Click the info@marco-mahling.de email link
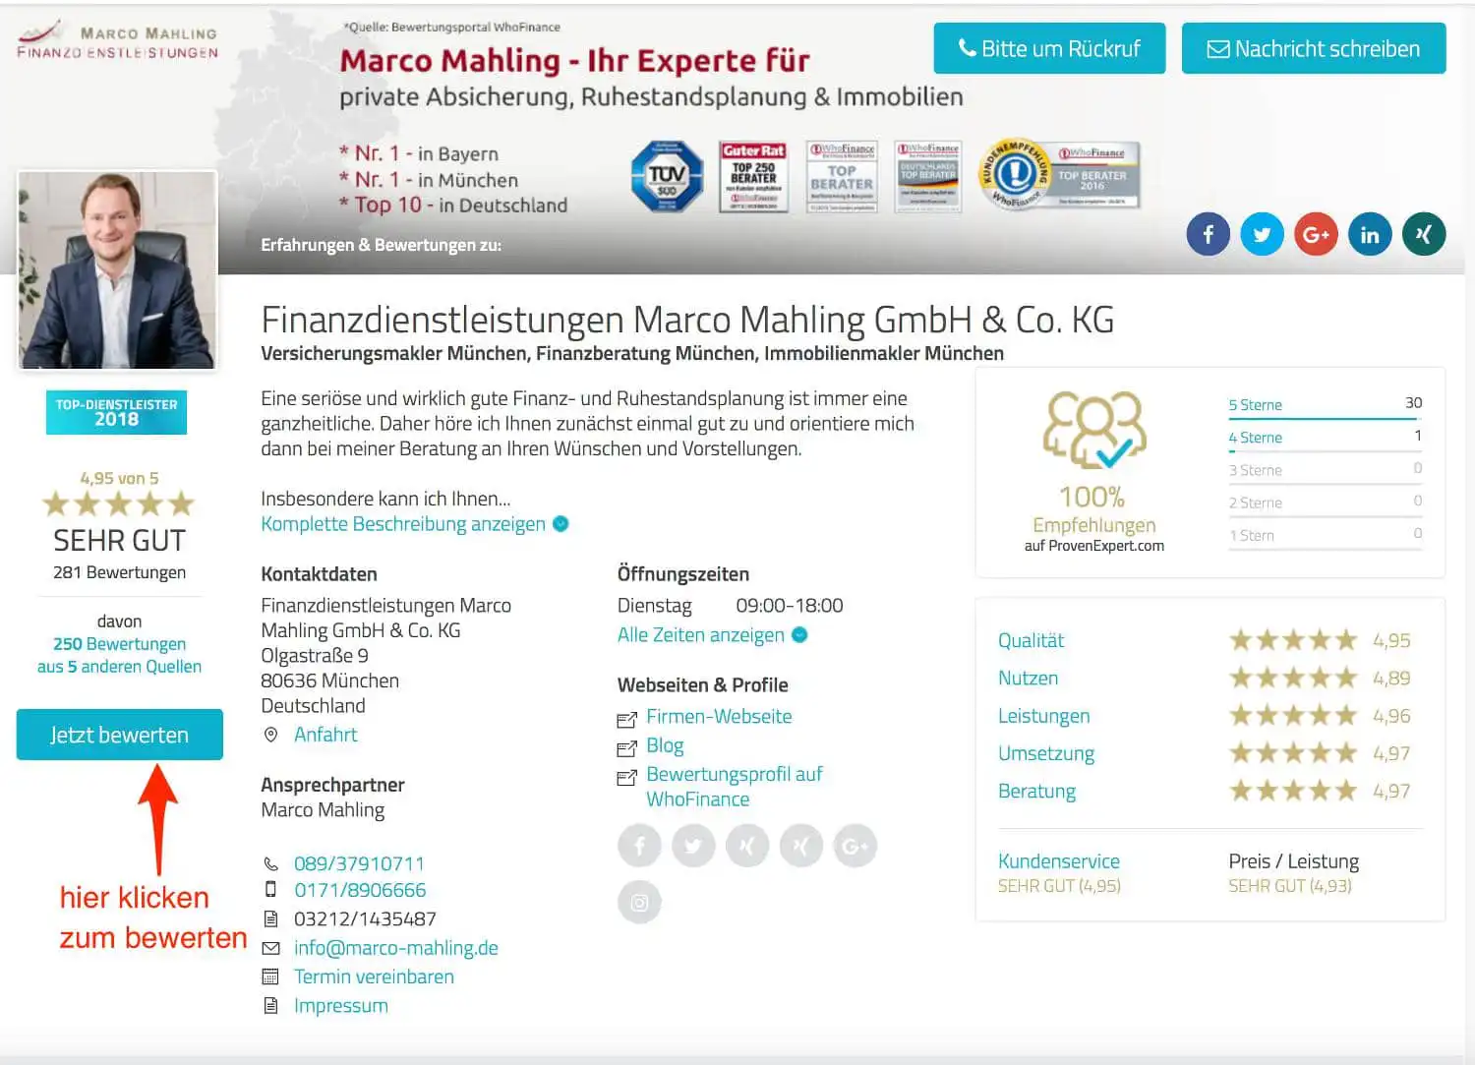The height and width of the screenshot is (1065, 1475). [395, 948]
